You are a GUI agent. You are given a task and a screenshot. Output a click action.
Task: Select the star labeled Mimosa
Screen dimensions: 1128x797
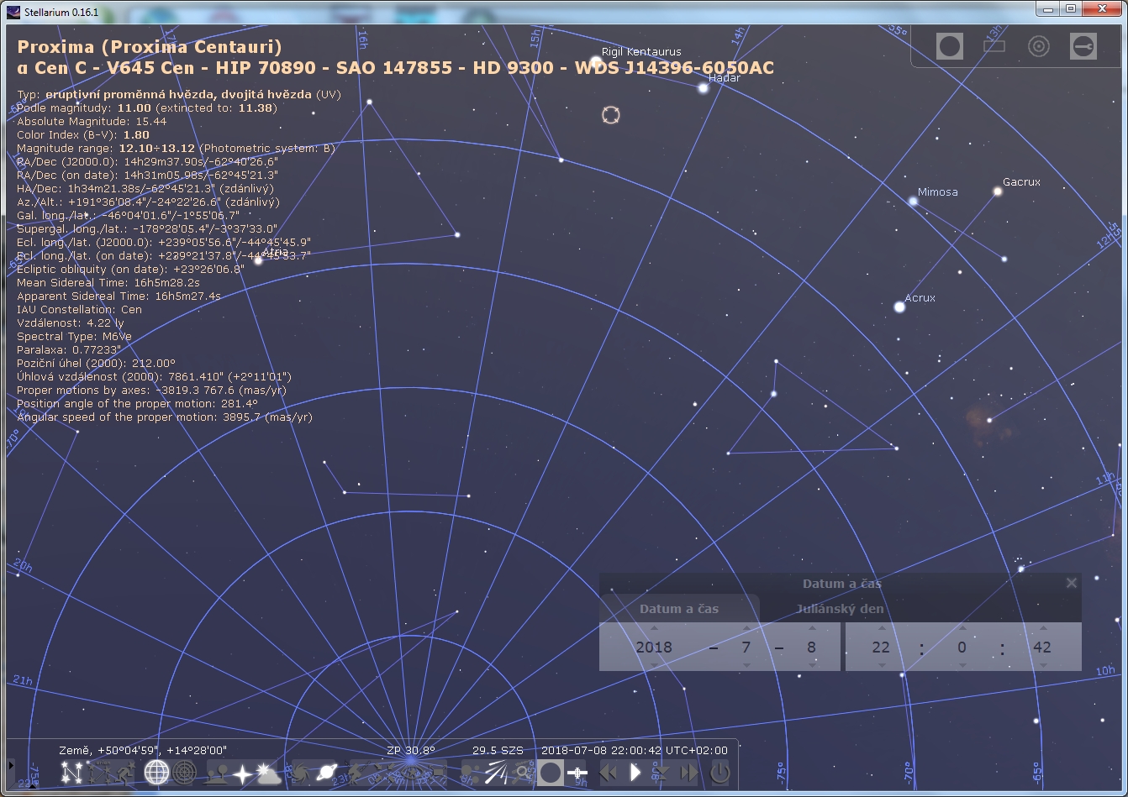(x=913, y=202)
